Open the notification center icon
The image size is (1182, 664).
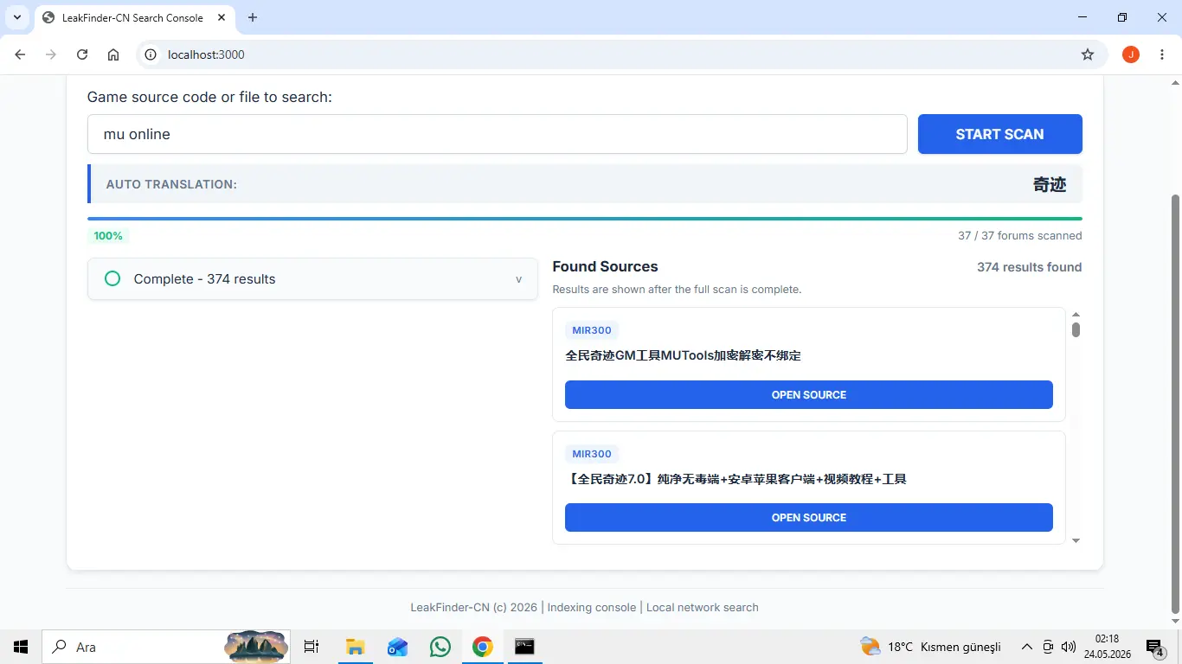[x=1155, y=647]
